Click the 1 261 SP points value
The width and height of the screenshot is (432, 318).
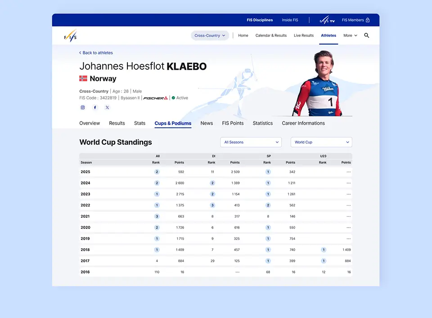292,194
